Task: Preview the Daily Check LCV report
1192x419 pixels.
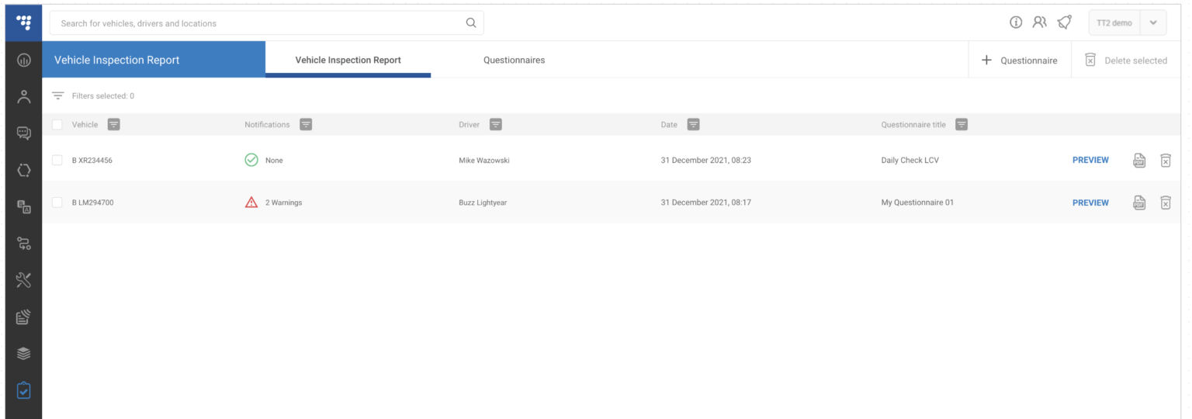Action: 1090,160
